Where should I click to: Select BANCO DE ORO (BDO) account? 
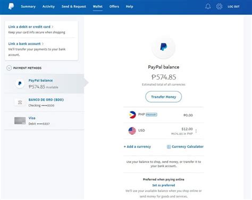pyautogui.click(x=44, y=102)
